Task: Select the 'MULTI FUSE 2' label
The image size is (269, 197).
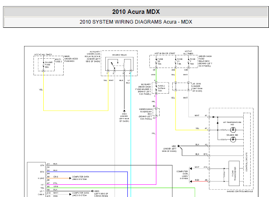Action: click(58, 60)
